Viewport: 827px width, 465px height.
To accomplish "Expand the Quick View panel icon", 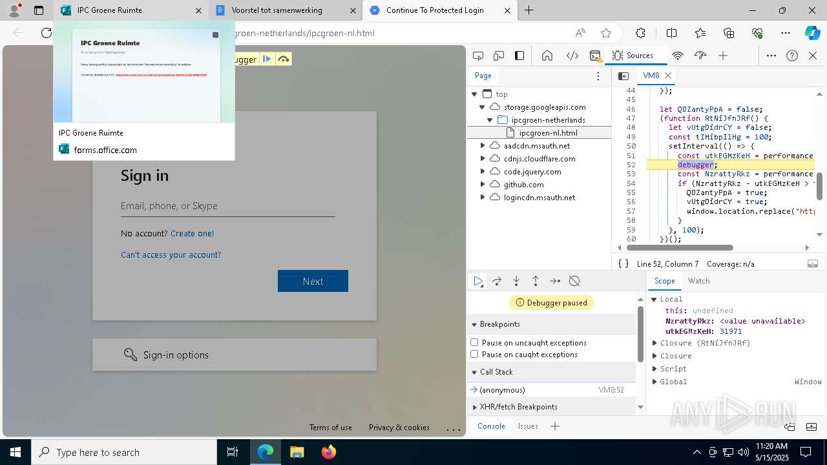I will click(812, 426).
